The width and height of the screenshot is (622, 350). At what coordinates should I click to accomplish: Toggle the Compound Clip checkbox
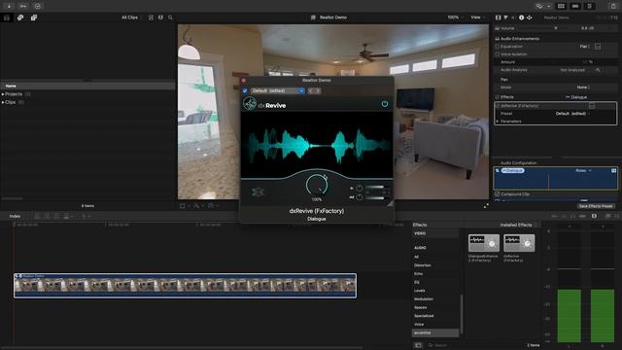(497, 194)
